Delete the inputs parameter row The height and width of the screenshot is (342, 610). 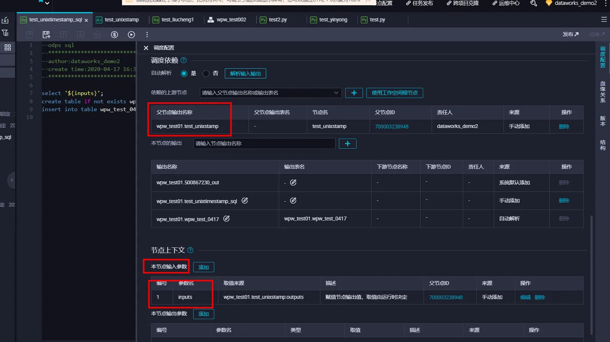tap(540, 297)
